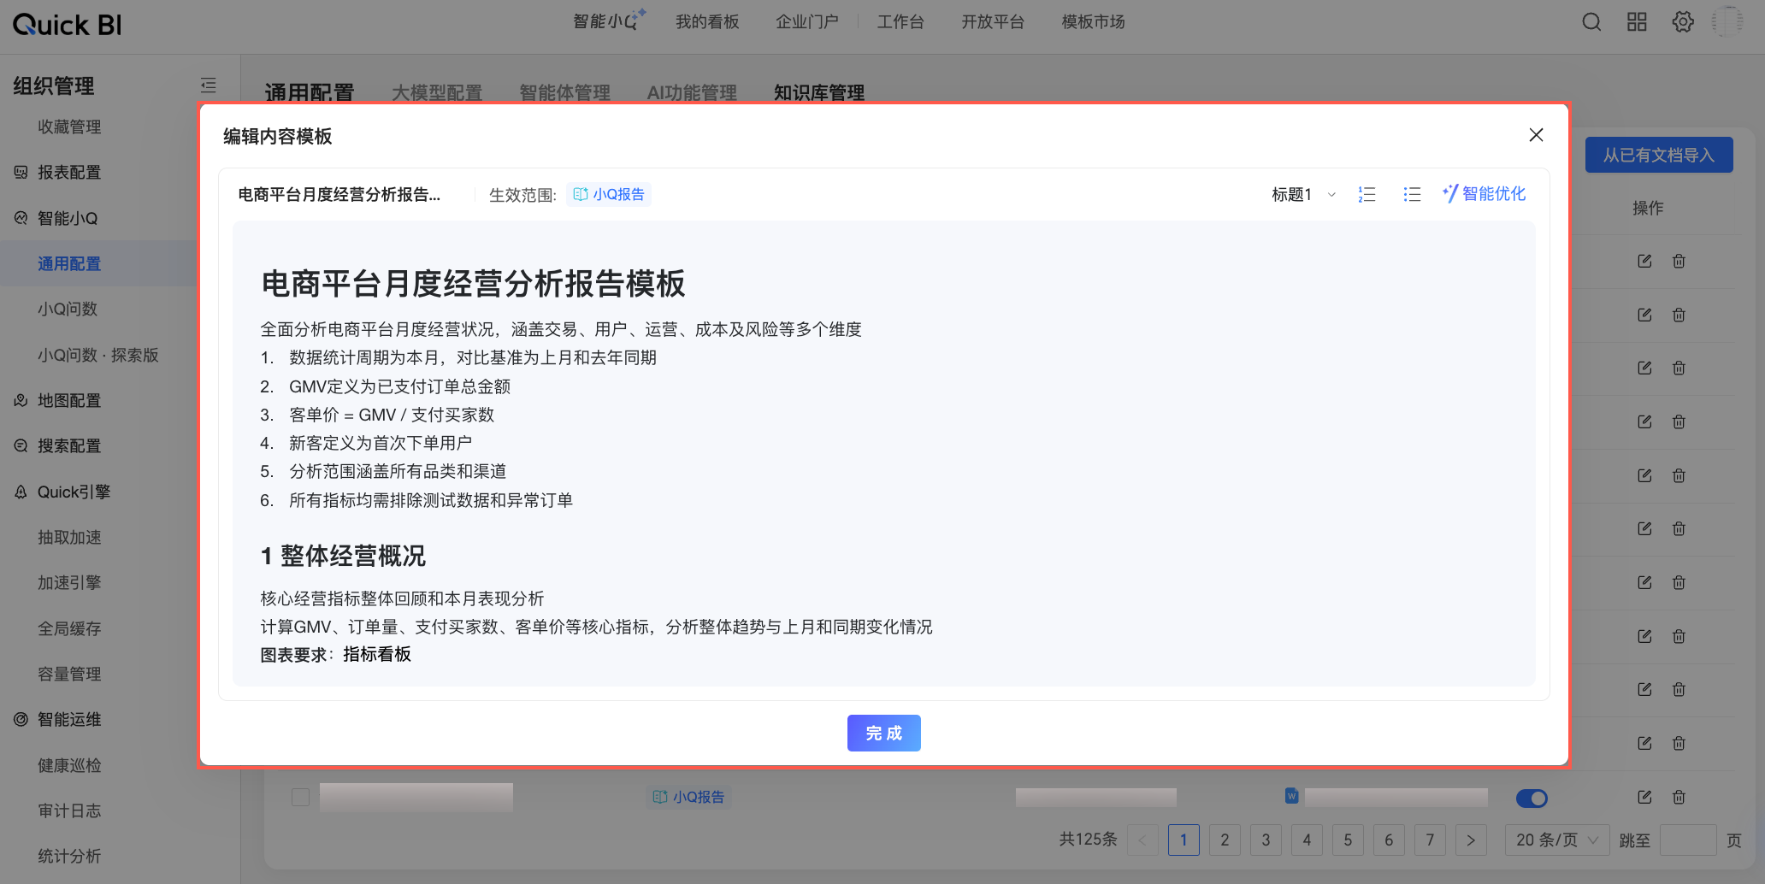The height and width of the screenshot is (884, 1765).
Task: Edit the bottom table row with toggle
Action: 1644,797
